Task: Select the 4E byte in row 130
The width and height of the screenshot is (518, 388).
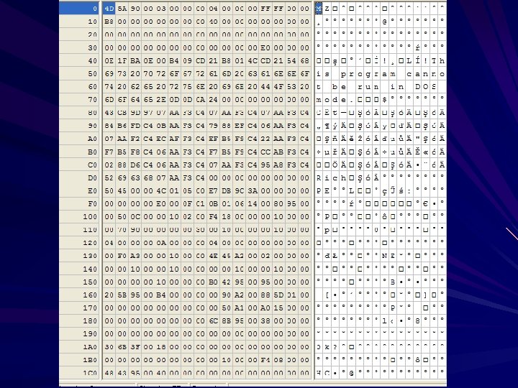Action: [214, 256]
